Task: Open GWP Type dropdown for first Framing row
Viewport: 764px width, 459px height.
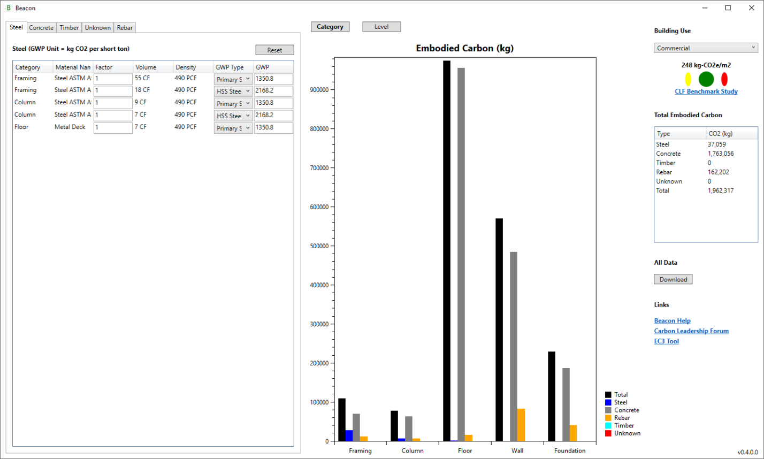Action: [233, 79]
